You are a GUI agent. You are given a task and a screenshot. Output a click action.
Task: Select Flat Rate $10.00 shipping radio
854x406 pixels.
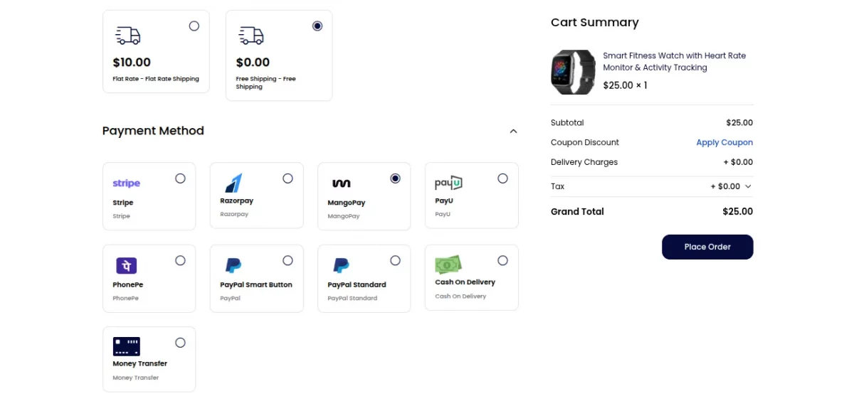pyautogui.click(x=194, y=26)
